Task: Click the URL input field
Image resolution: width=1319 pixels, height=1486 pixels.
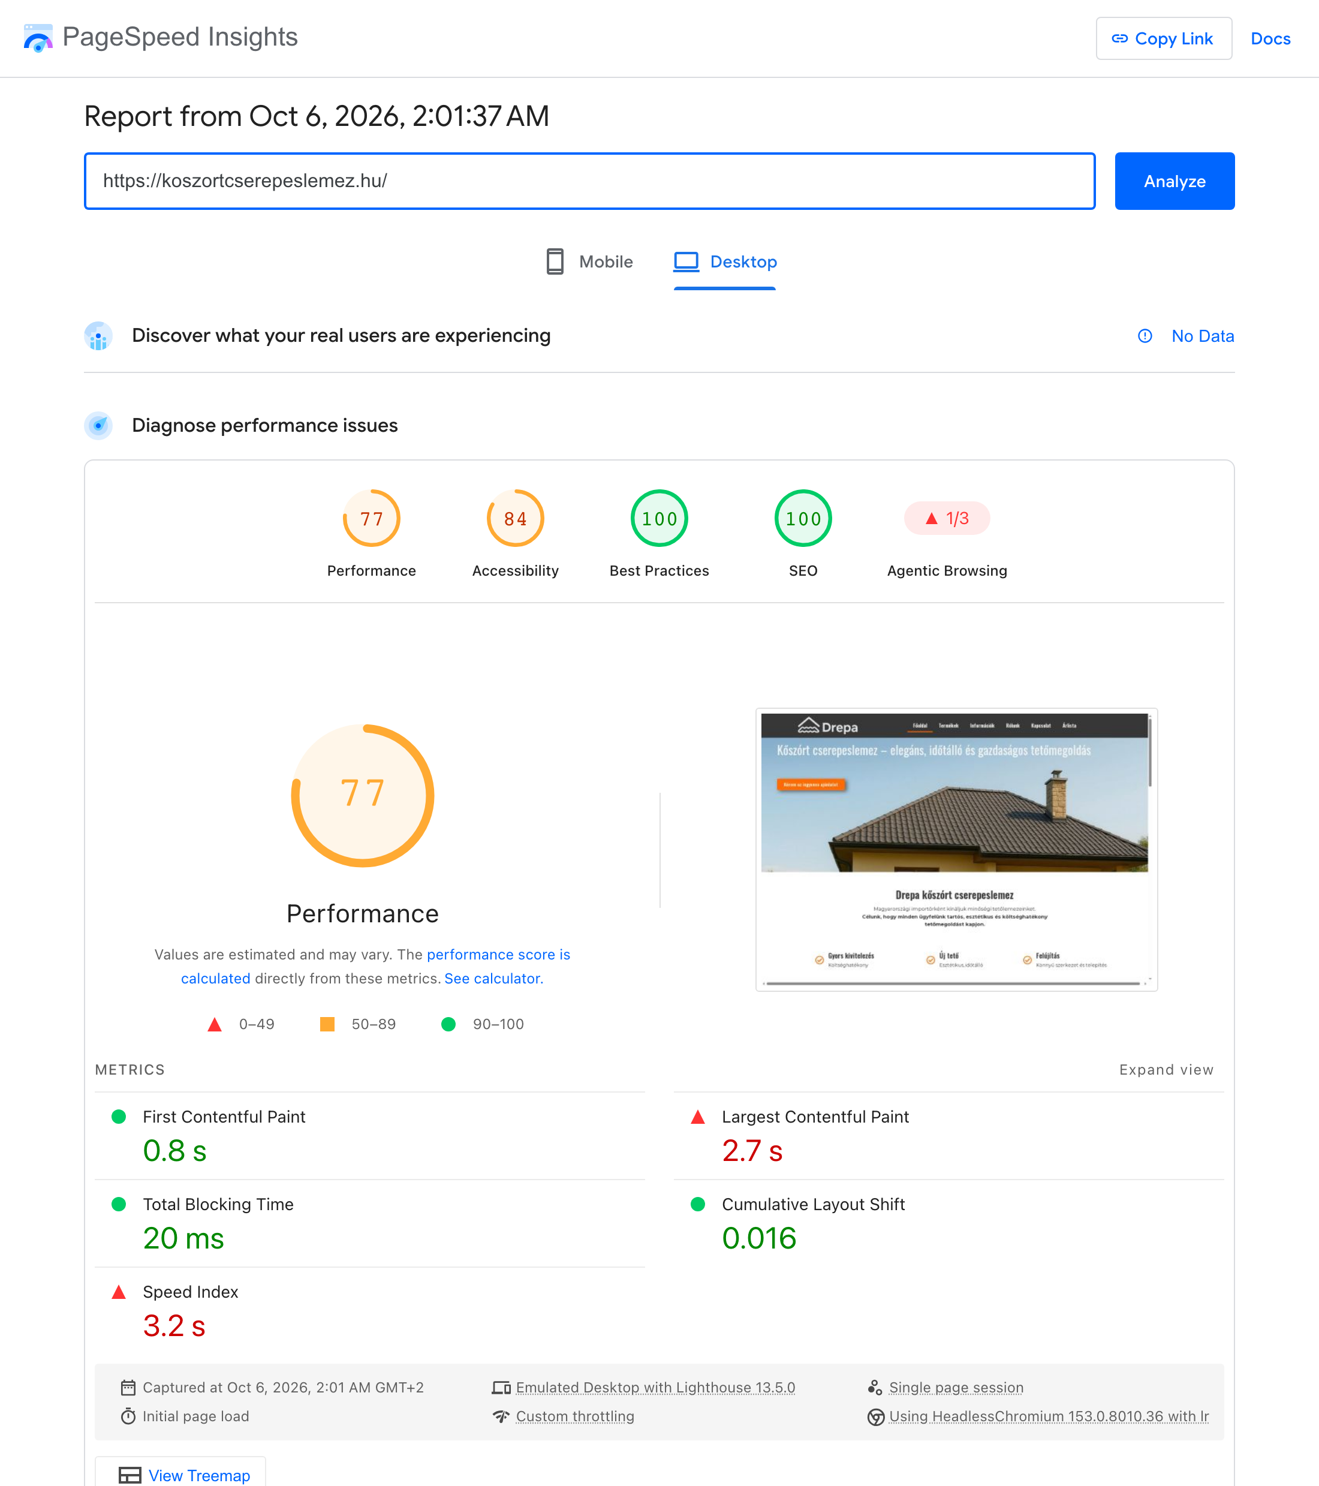Action: (589, 181)
